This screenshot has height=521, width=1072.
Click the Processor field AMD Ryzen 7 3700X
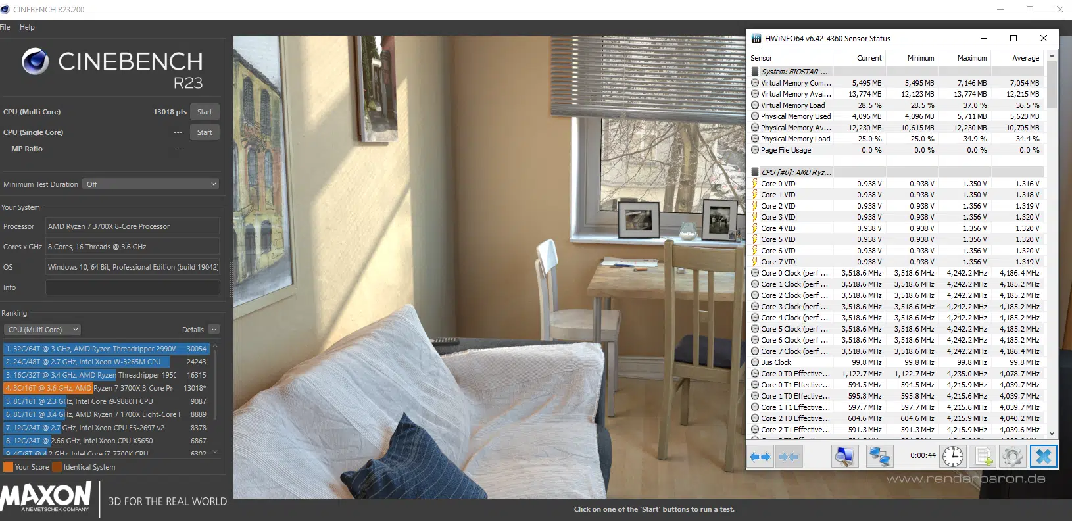[x=133, y=226]
